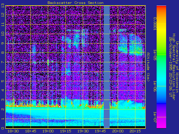Click the "Backscatter Cross Section" plot title
The image size is (179, 134).
click(x=76, y=3)
